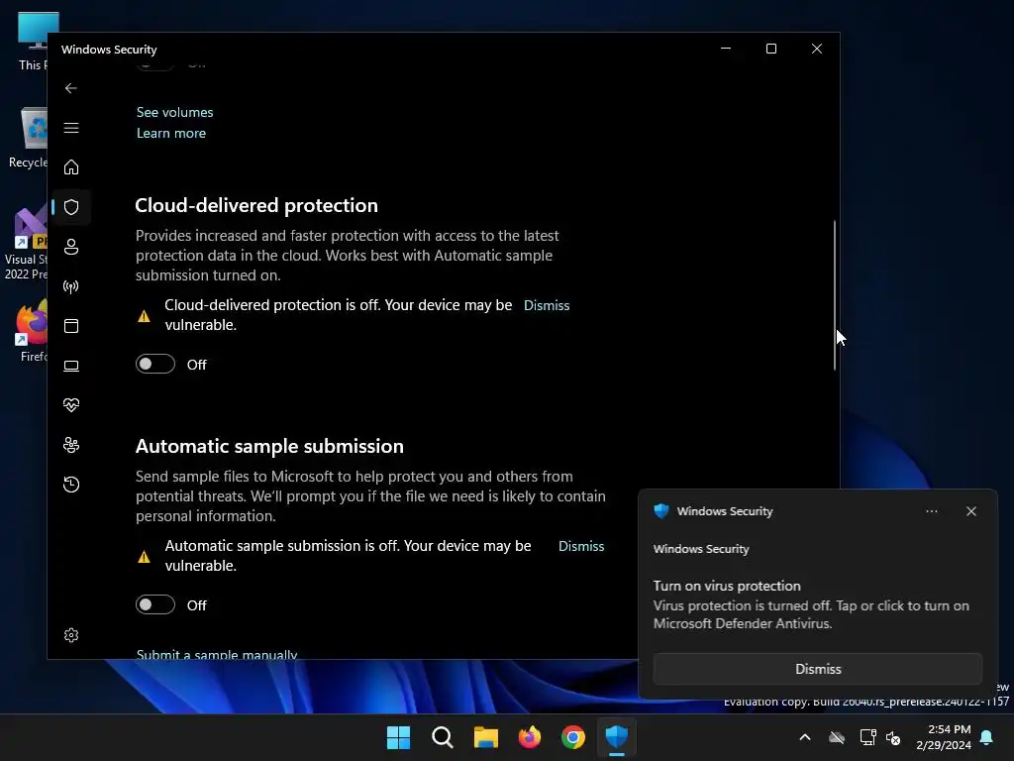The image size is (1014, 761).
Task: Open Protection history clock icon
Action: click(71, 484)
